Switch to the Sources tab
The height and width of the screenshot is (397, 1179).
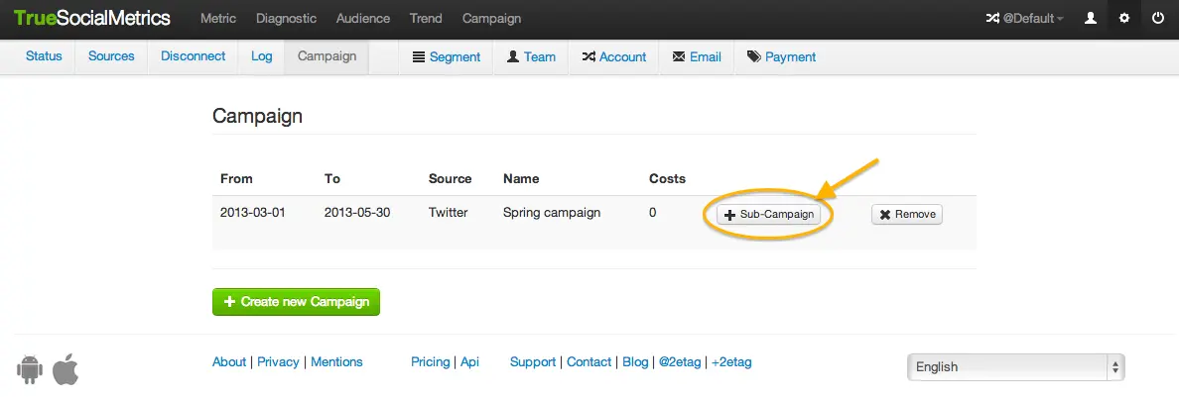[111, 56]
